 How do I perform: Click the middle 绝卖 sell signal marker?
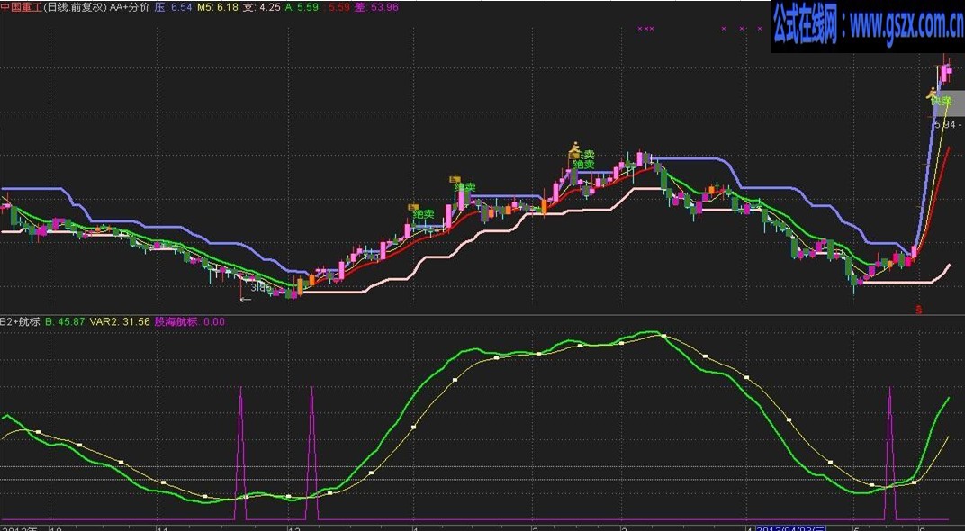(x=464, y=186)
